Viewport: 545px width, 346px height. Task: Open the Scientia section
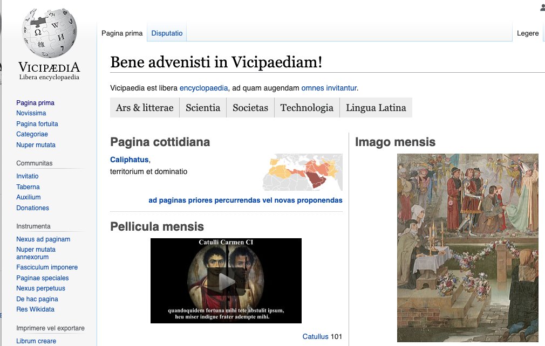click(x=203, y=107)
